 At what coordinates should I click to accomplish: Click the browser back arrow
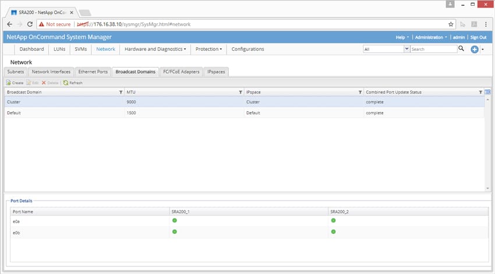click(x=9, y=24)
